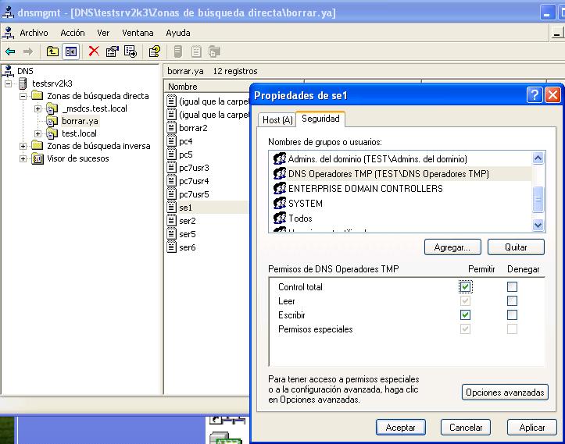The height and width of the screenshot is (444, 565).
Task: Click the Quitar button
Action: (x=516, y=247)
